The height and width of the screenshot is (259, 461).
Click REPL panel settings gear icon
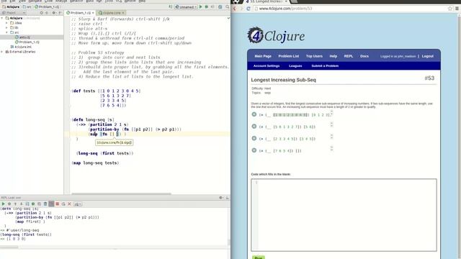tap(221, 198)
